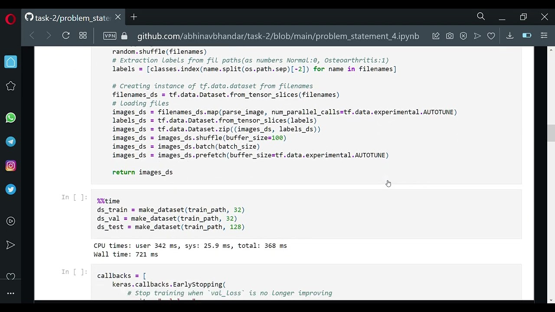Screen dimensions: 555x312
Task: Open bookmarks star in sidebar
Action: pos(11,86)
